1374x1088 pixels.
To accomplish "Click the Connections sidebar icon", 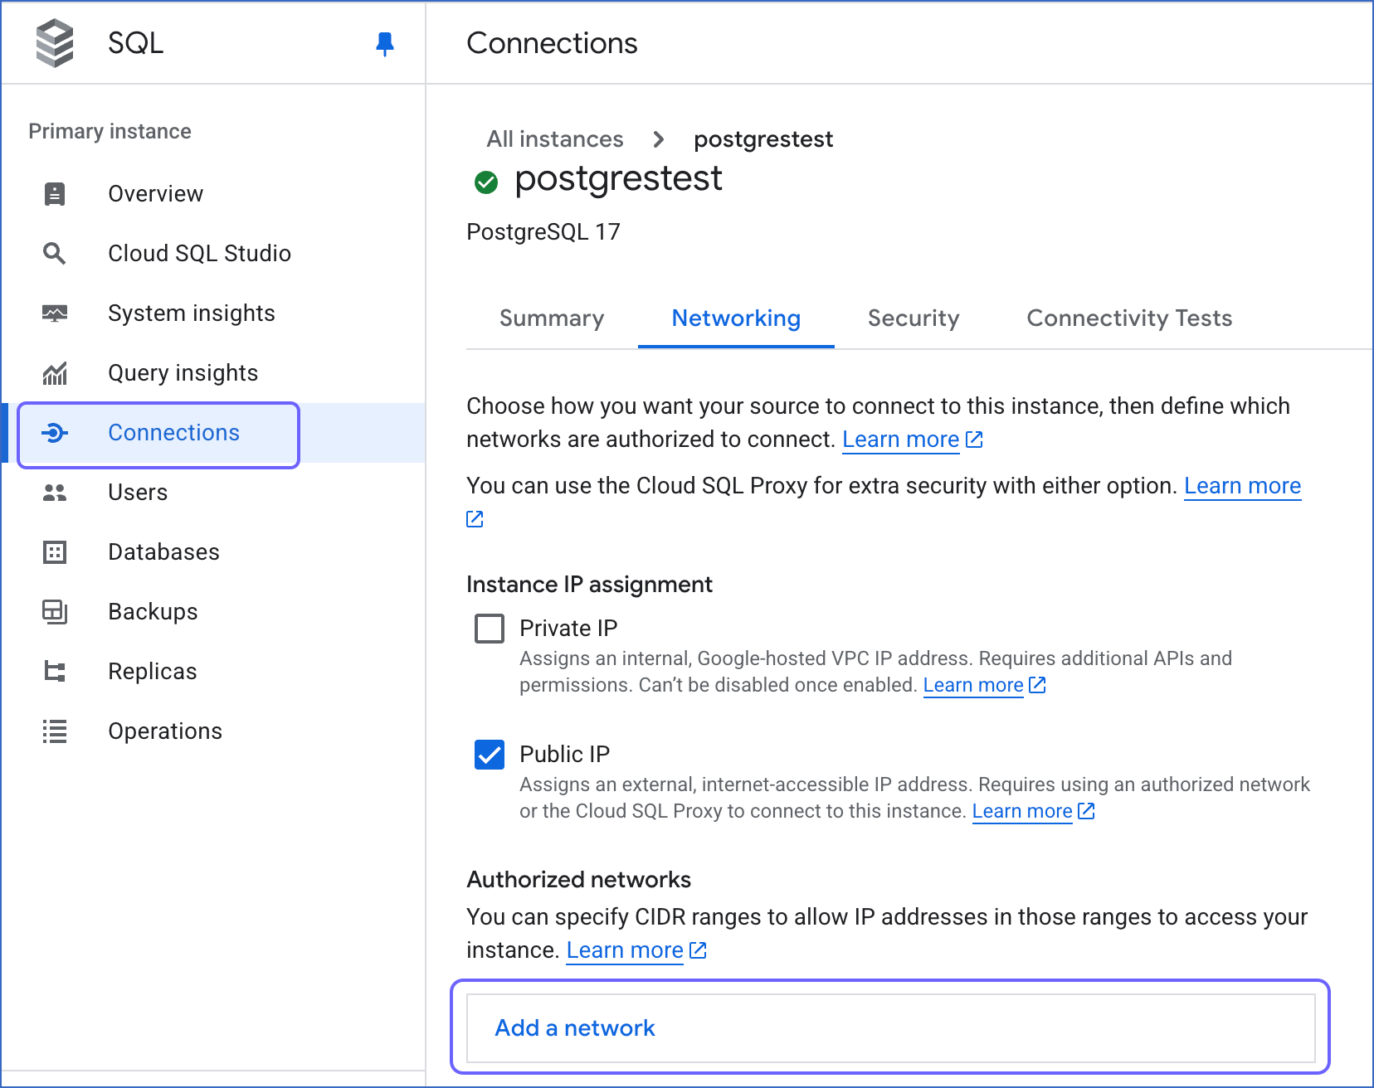I will pos(55,433).
